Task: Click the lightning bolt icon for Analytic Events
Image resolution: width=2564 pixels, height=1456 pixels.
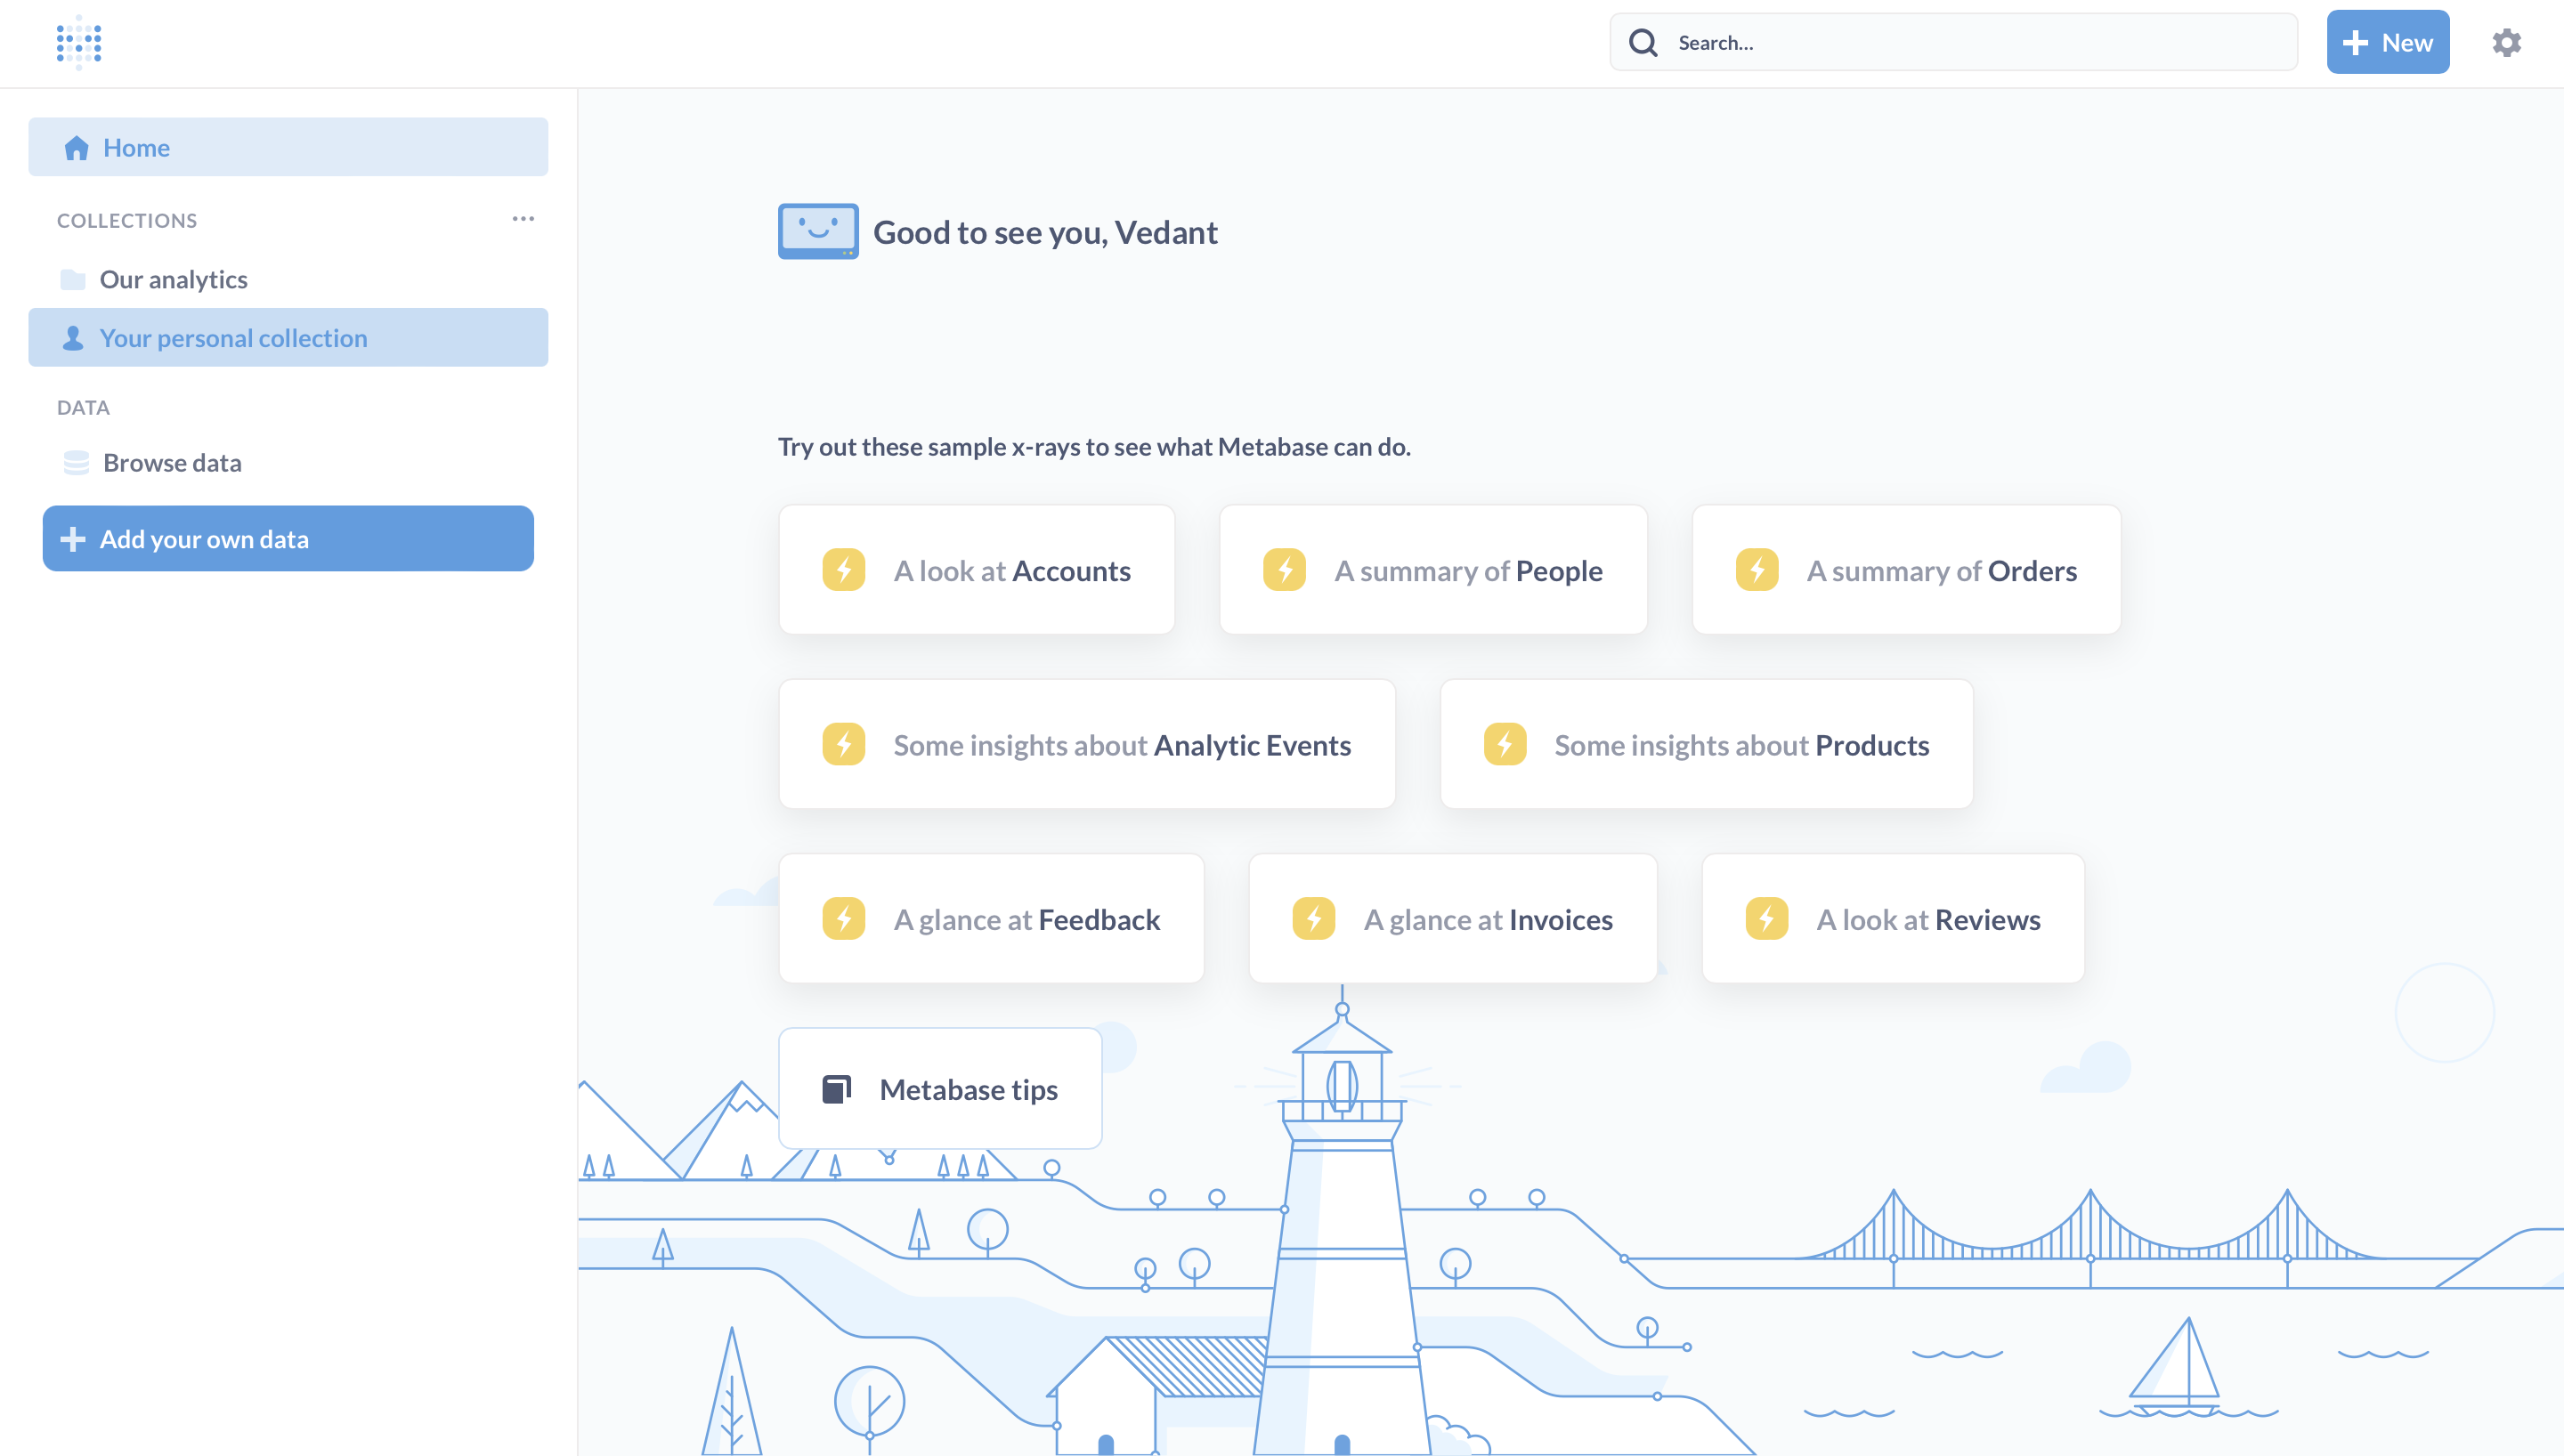Action: coord(844,744)
